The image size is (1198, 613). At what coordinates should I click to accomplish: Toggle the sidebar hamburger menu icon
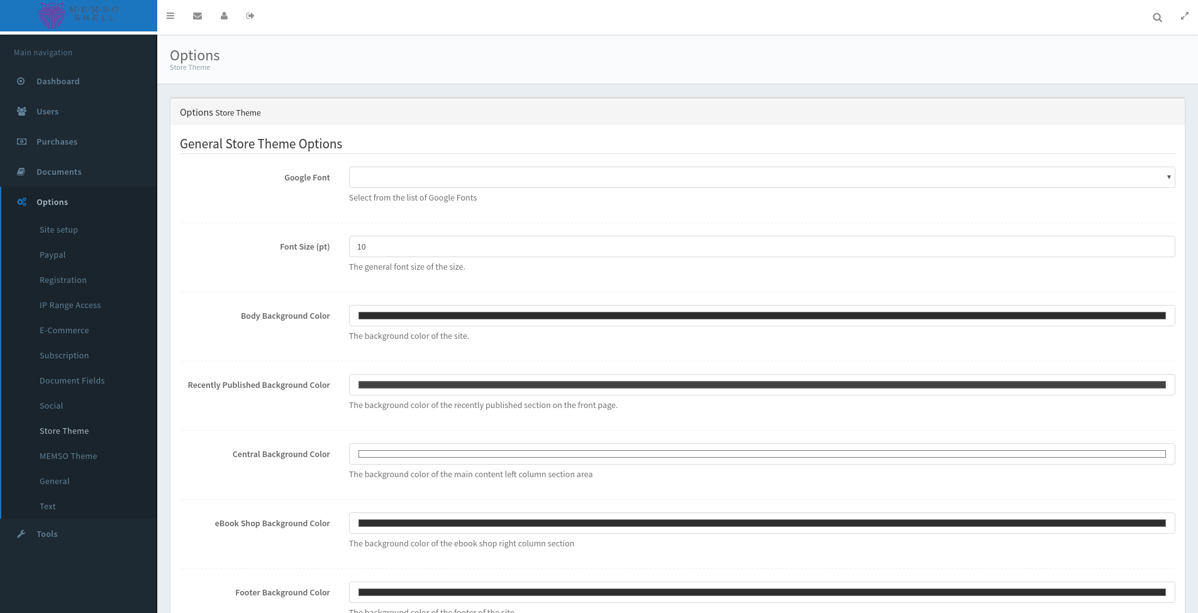(x=170, y=16)
